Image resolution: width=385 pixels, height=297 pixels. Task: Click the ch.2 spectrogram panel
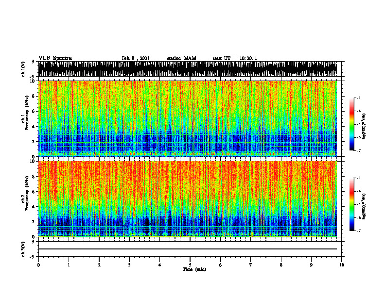point(188,199)
